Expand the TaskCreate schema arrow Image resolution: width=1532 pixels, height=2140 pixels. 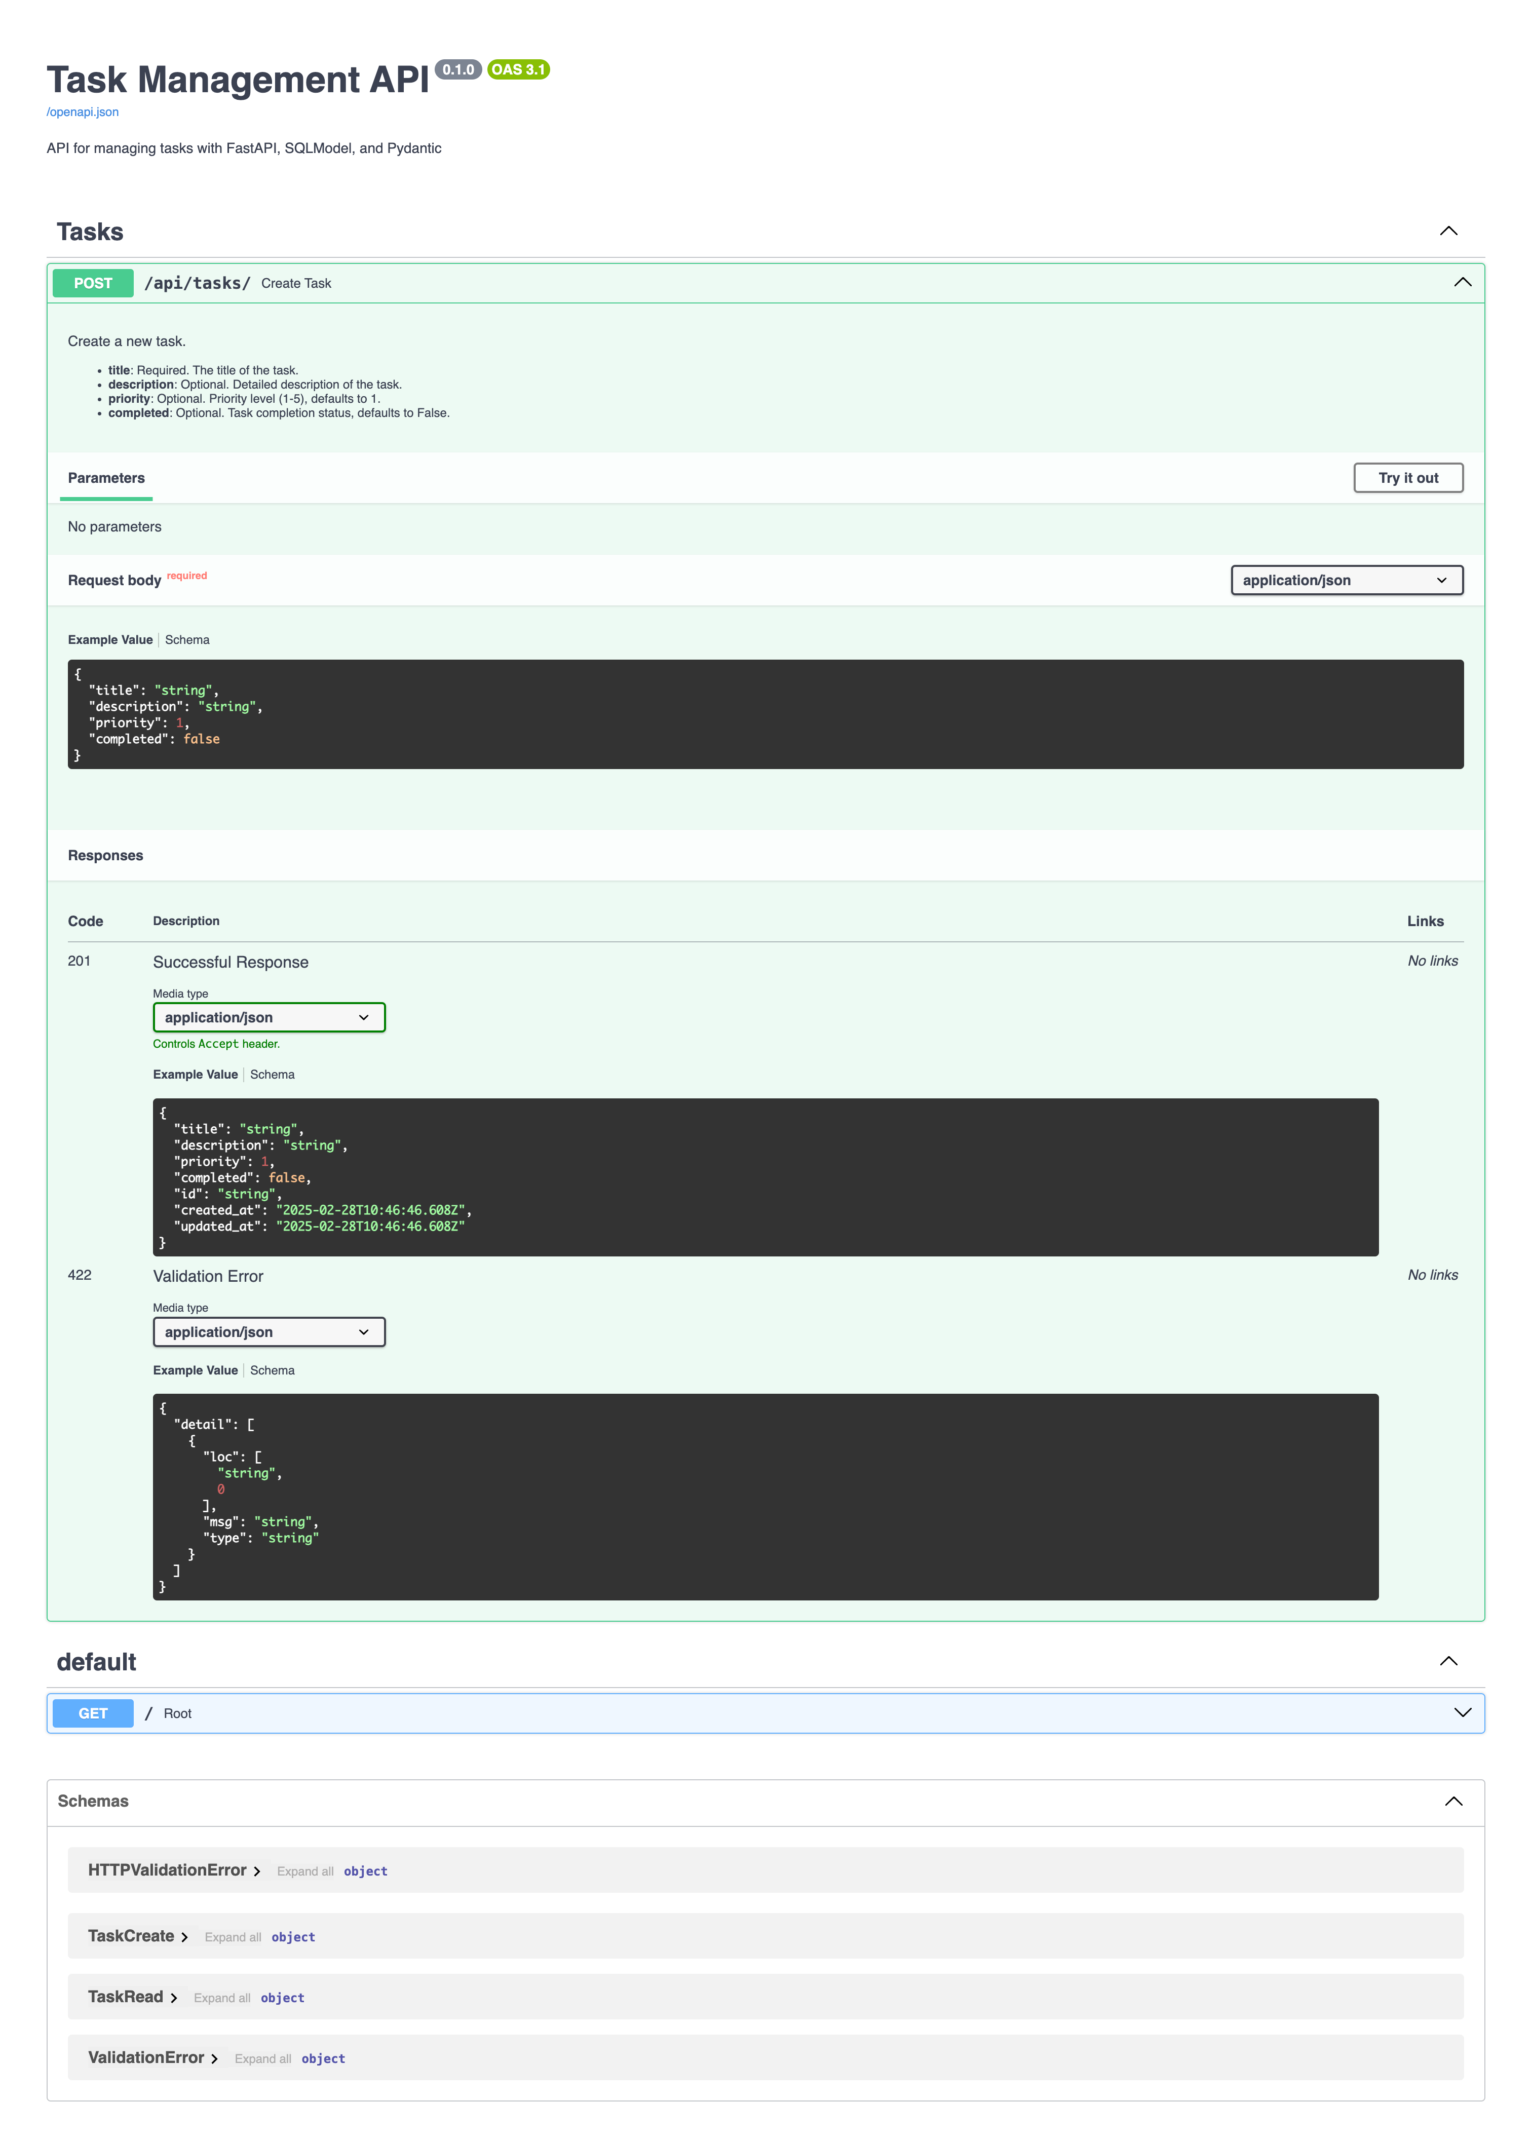(x=184, y=1937)
